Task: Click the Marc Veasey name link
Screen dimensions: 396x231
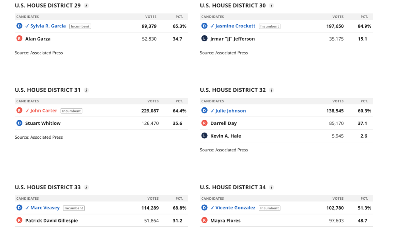Action: coord(45,208)
